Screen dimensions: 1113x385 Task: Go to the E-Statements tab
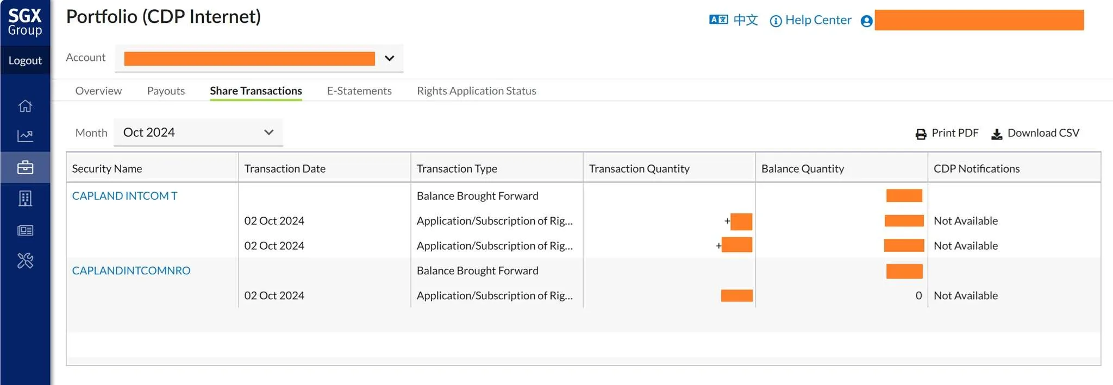[x=359, y=91]
